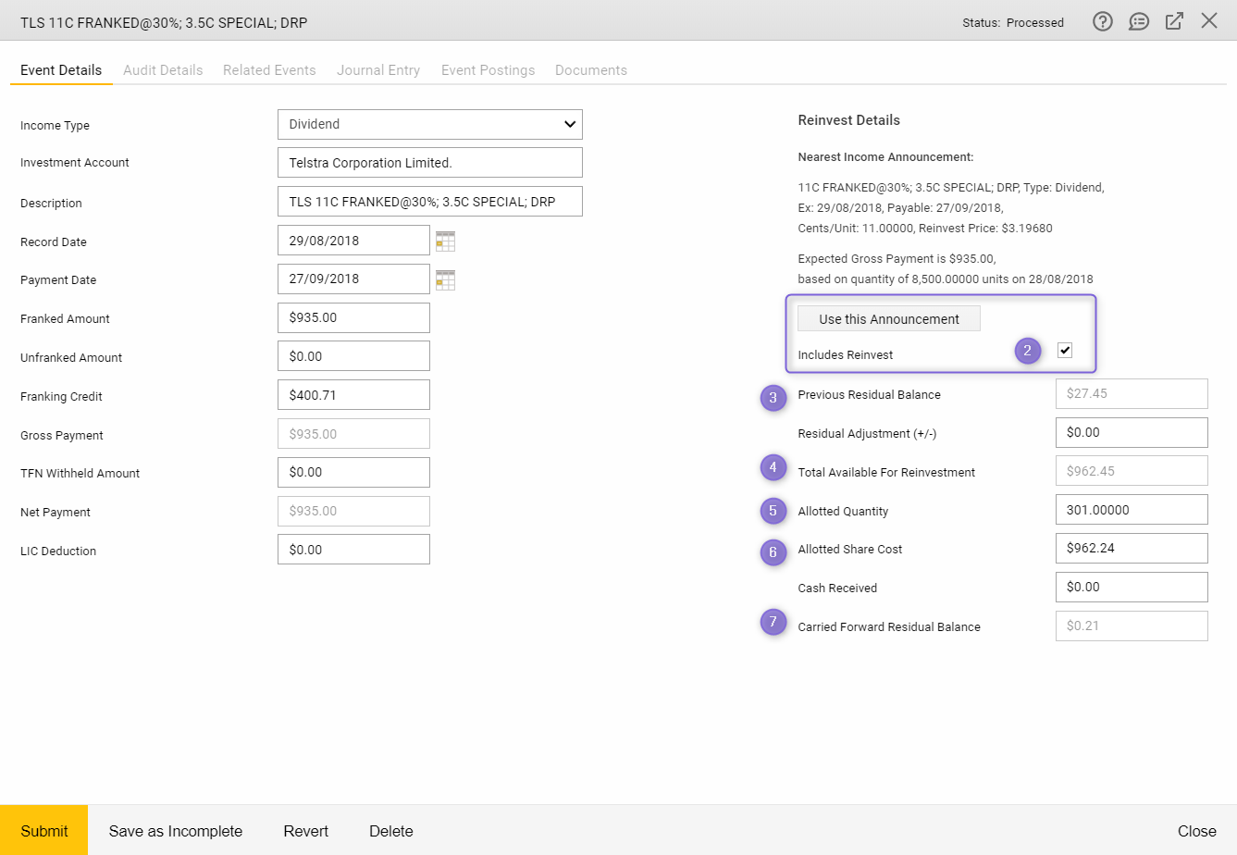Click Save as Incomplete
The height and width of the screenshot is (855, 1237).
click(x=176, y=831)
